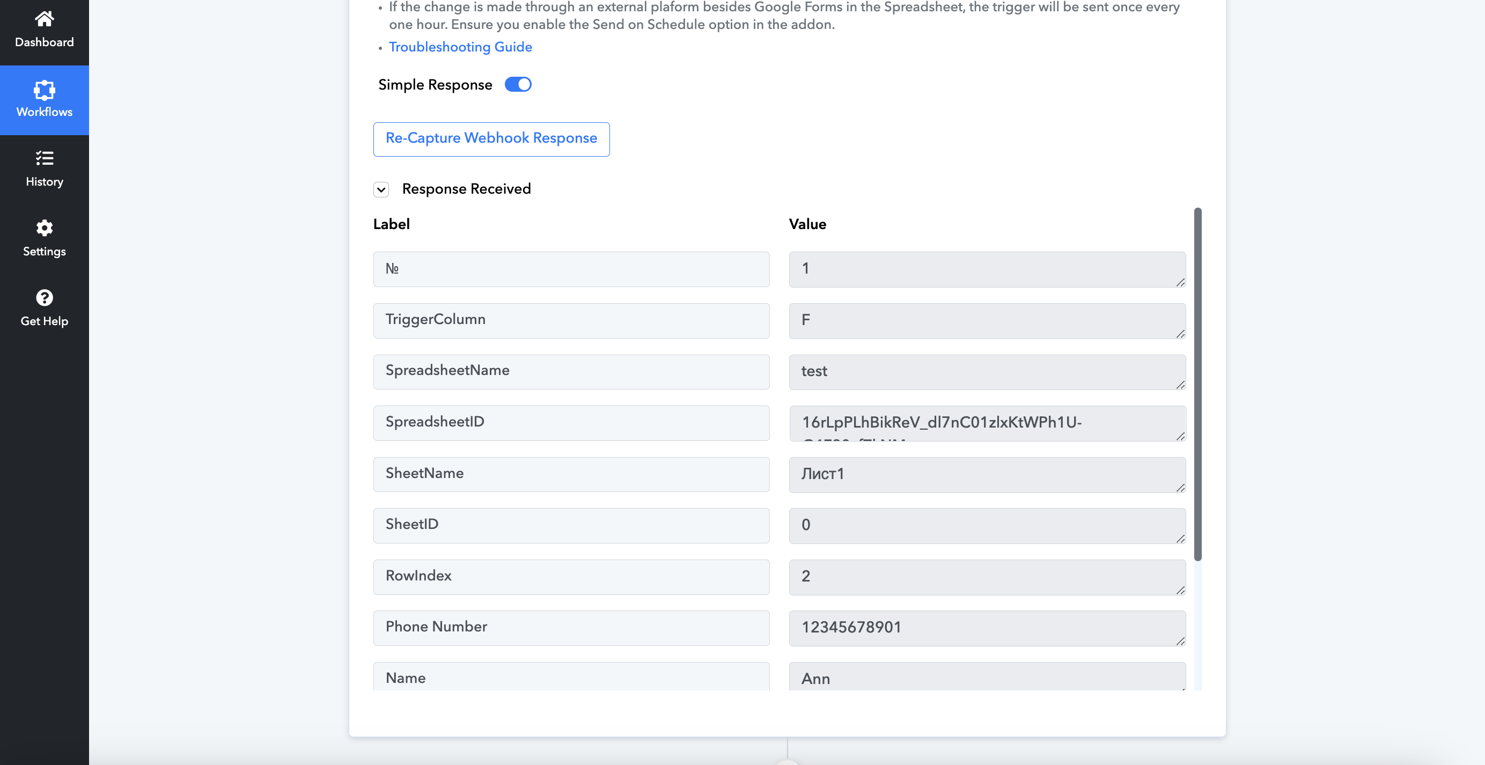This screenshot has height=765, width=1485.
Task: Click the TriggerColumn label field
Action: (571, 320)
